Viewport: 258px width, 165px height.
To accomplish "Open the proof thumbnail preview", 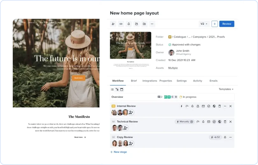I will 130,50.
